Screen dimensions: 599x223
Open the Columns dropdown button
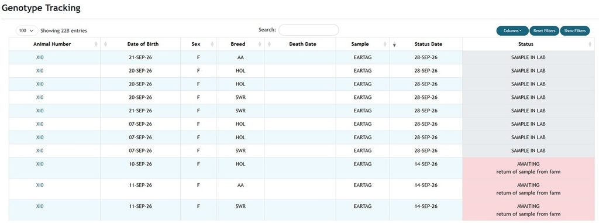tap(512, 30)
